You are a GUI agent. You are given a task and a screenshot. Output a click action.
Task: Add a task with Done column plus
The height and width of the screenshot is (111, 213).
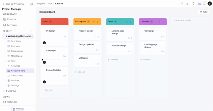pos(126,21)
